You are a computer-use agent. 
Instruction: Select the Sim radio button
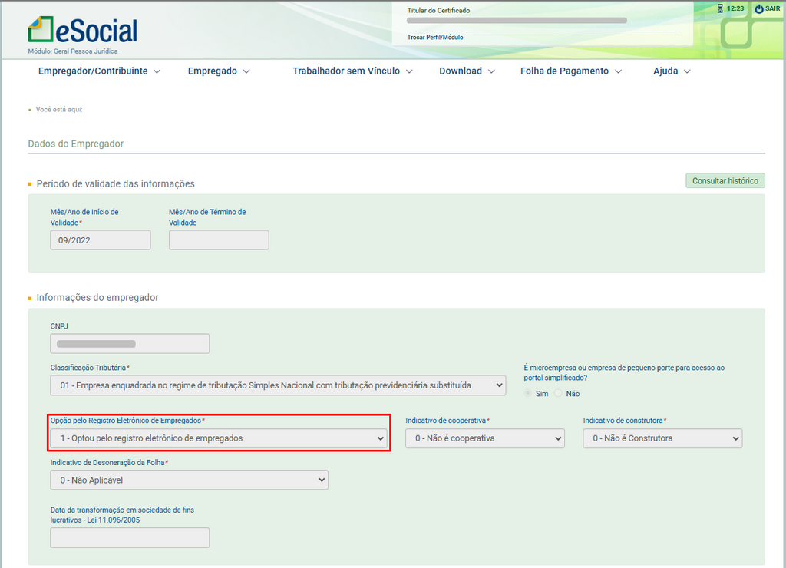[x=527, y=394]
